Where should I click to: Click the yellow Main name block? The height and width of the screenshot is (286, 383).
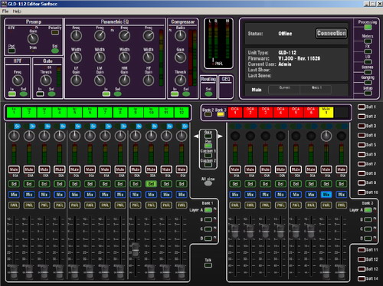326,113
